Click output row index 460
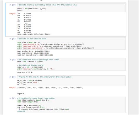The height and width of the screenshot is (115, 139). 24,32
